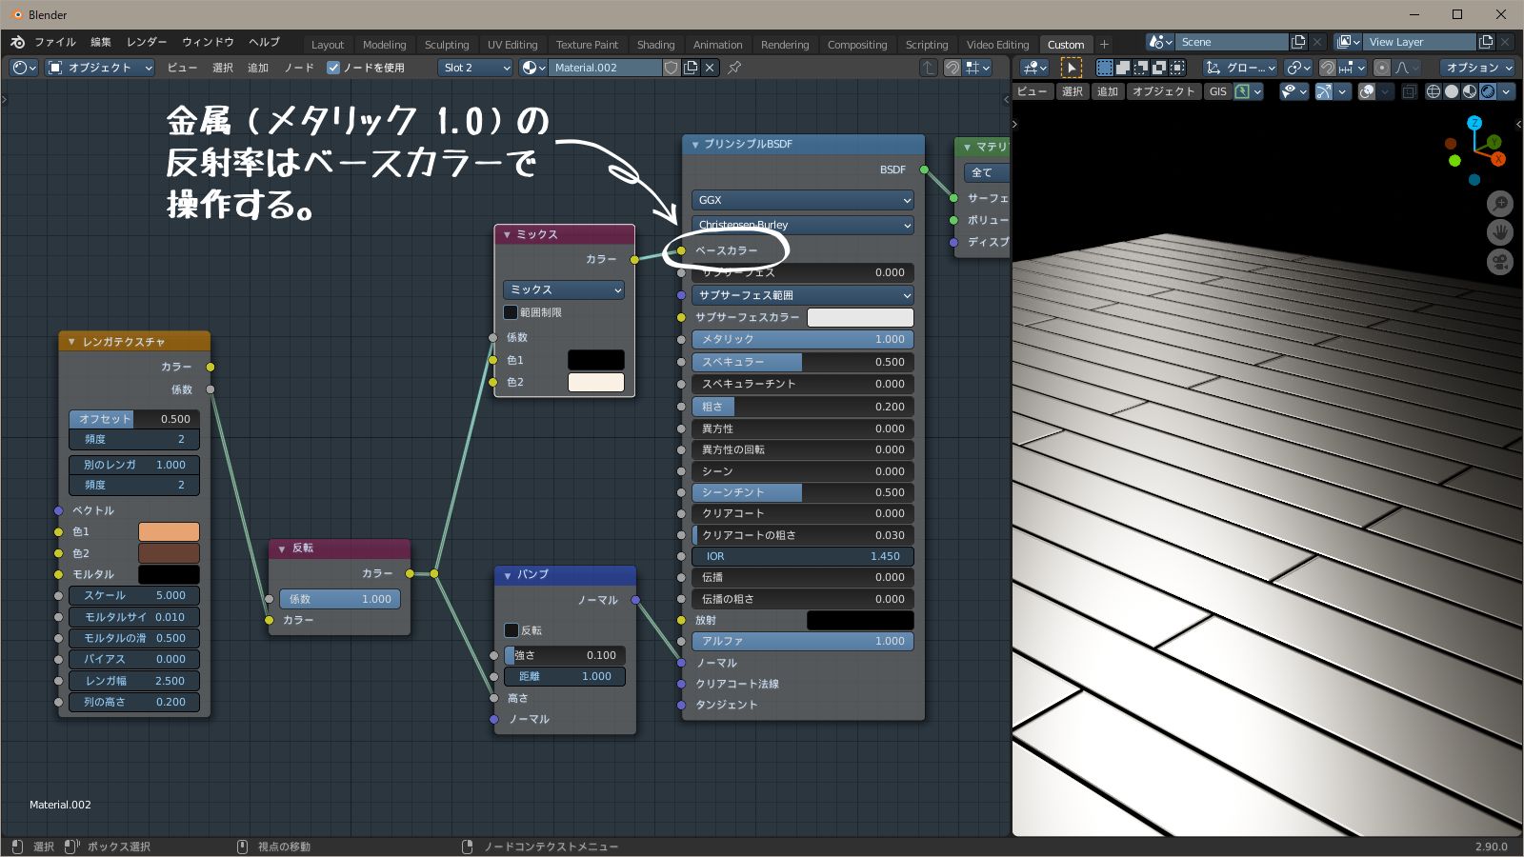Switch to the Shading workspace tab
This screenshot has height=857, width=1524.
(655, 45)
